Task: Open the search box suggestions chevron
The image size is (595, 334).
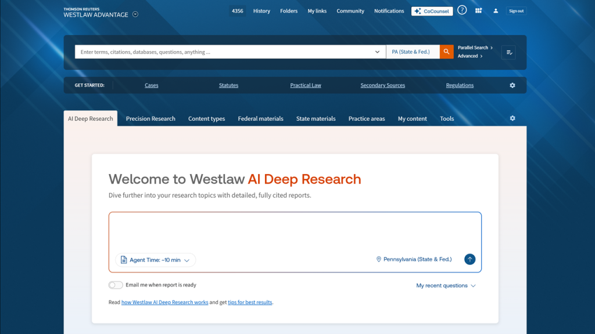Action: click(377, 52)
